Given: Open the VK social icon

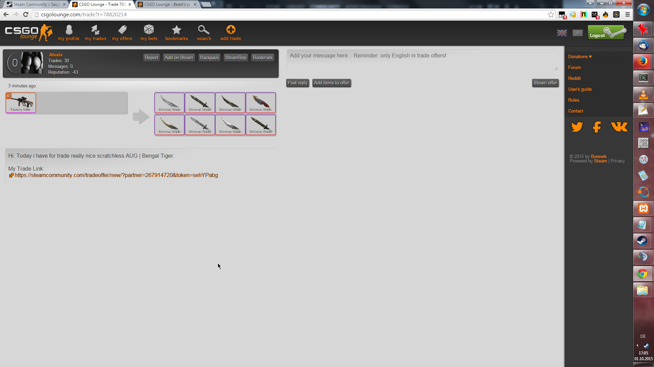Looking at the screenshot, I should click(x=619, y=127).
